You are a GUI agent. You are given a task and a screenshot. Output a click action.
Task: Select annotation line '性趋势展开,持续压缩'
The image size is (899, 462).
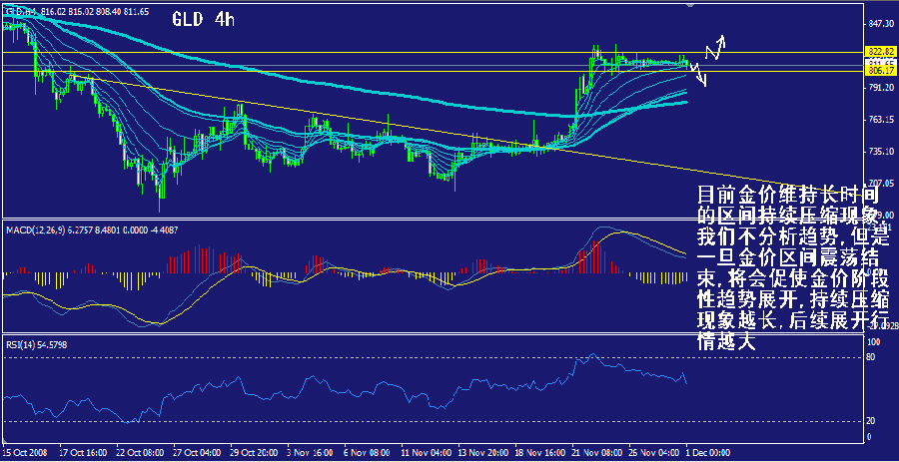794,299
